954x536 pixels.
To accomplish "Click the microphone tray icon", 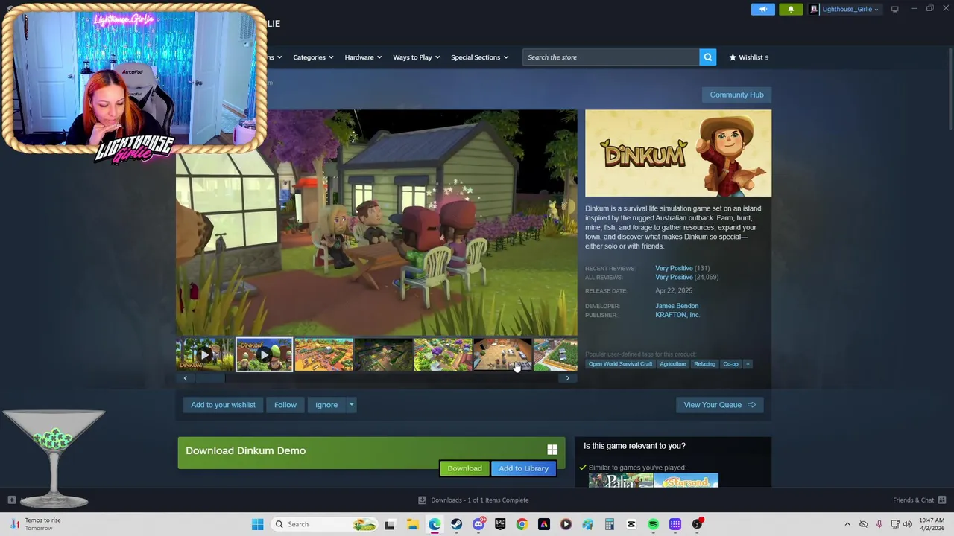I will 879,524.
